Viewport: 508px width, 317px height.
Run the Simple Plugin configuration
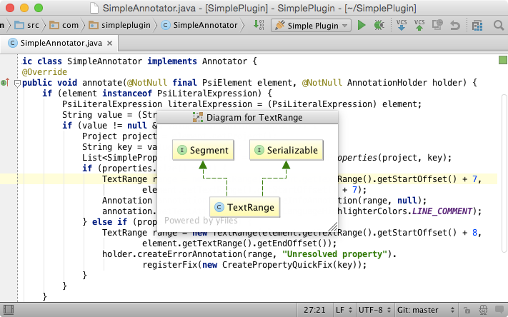pyautogui.click(x=362, y=25)
